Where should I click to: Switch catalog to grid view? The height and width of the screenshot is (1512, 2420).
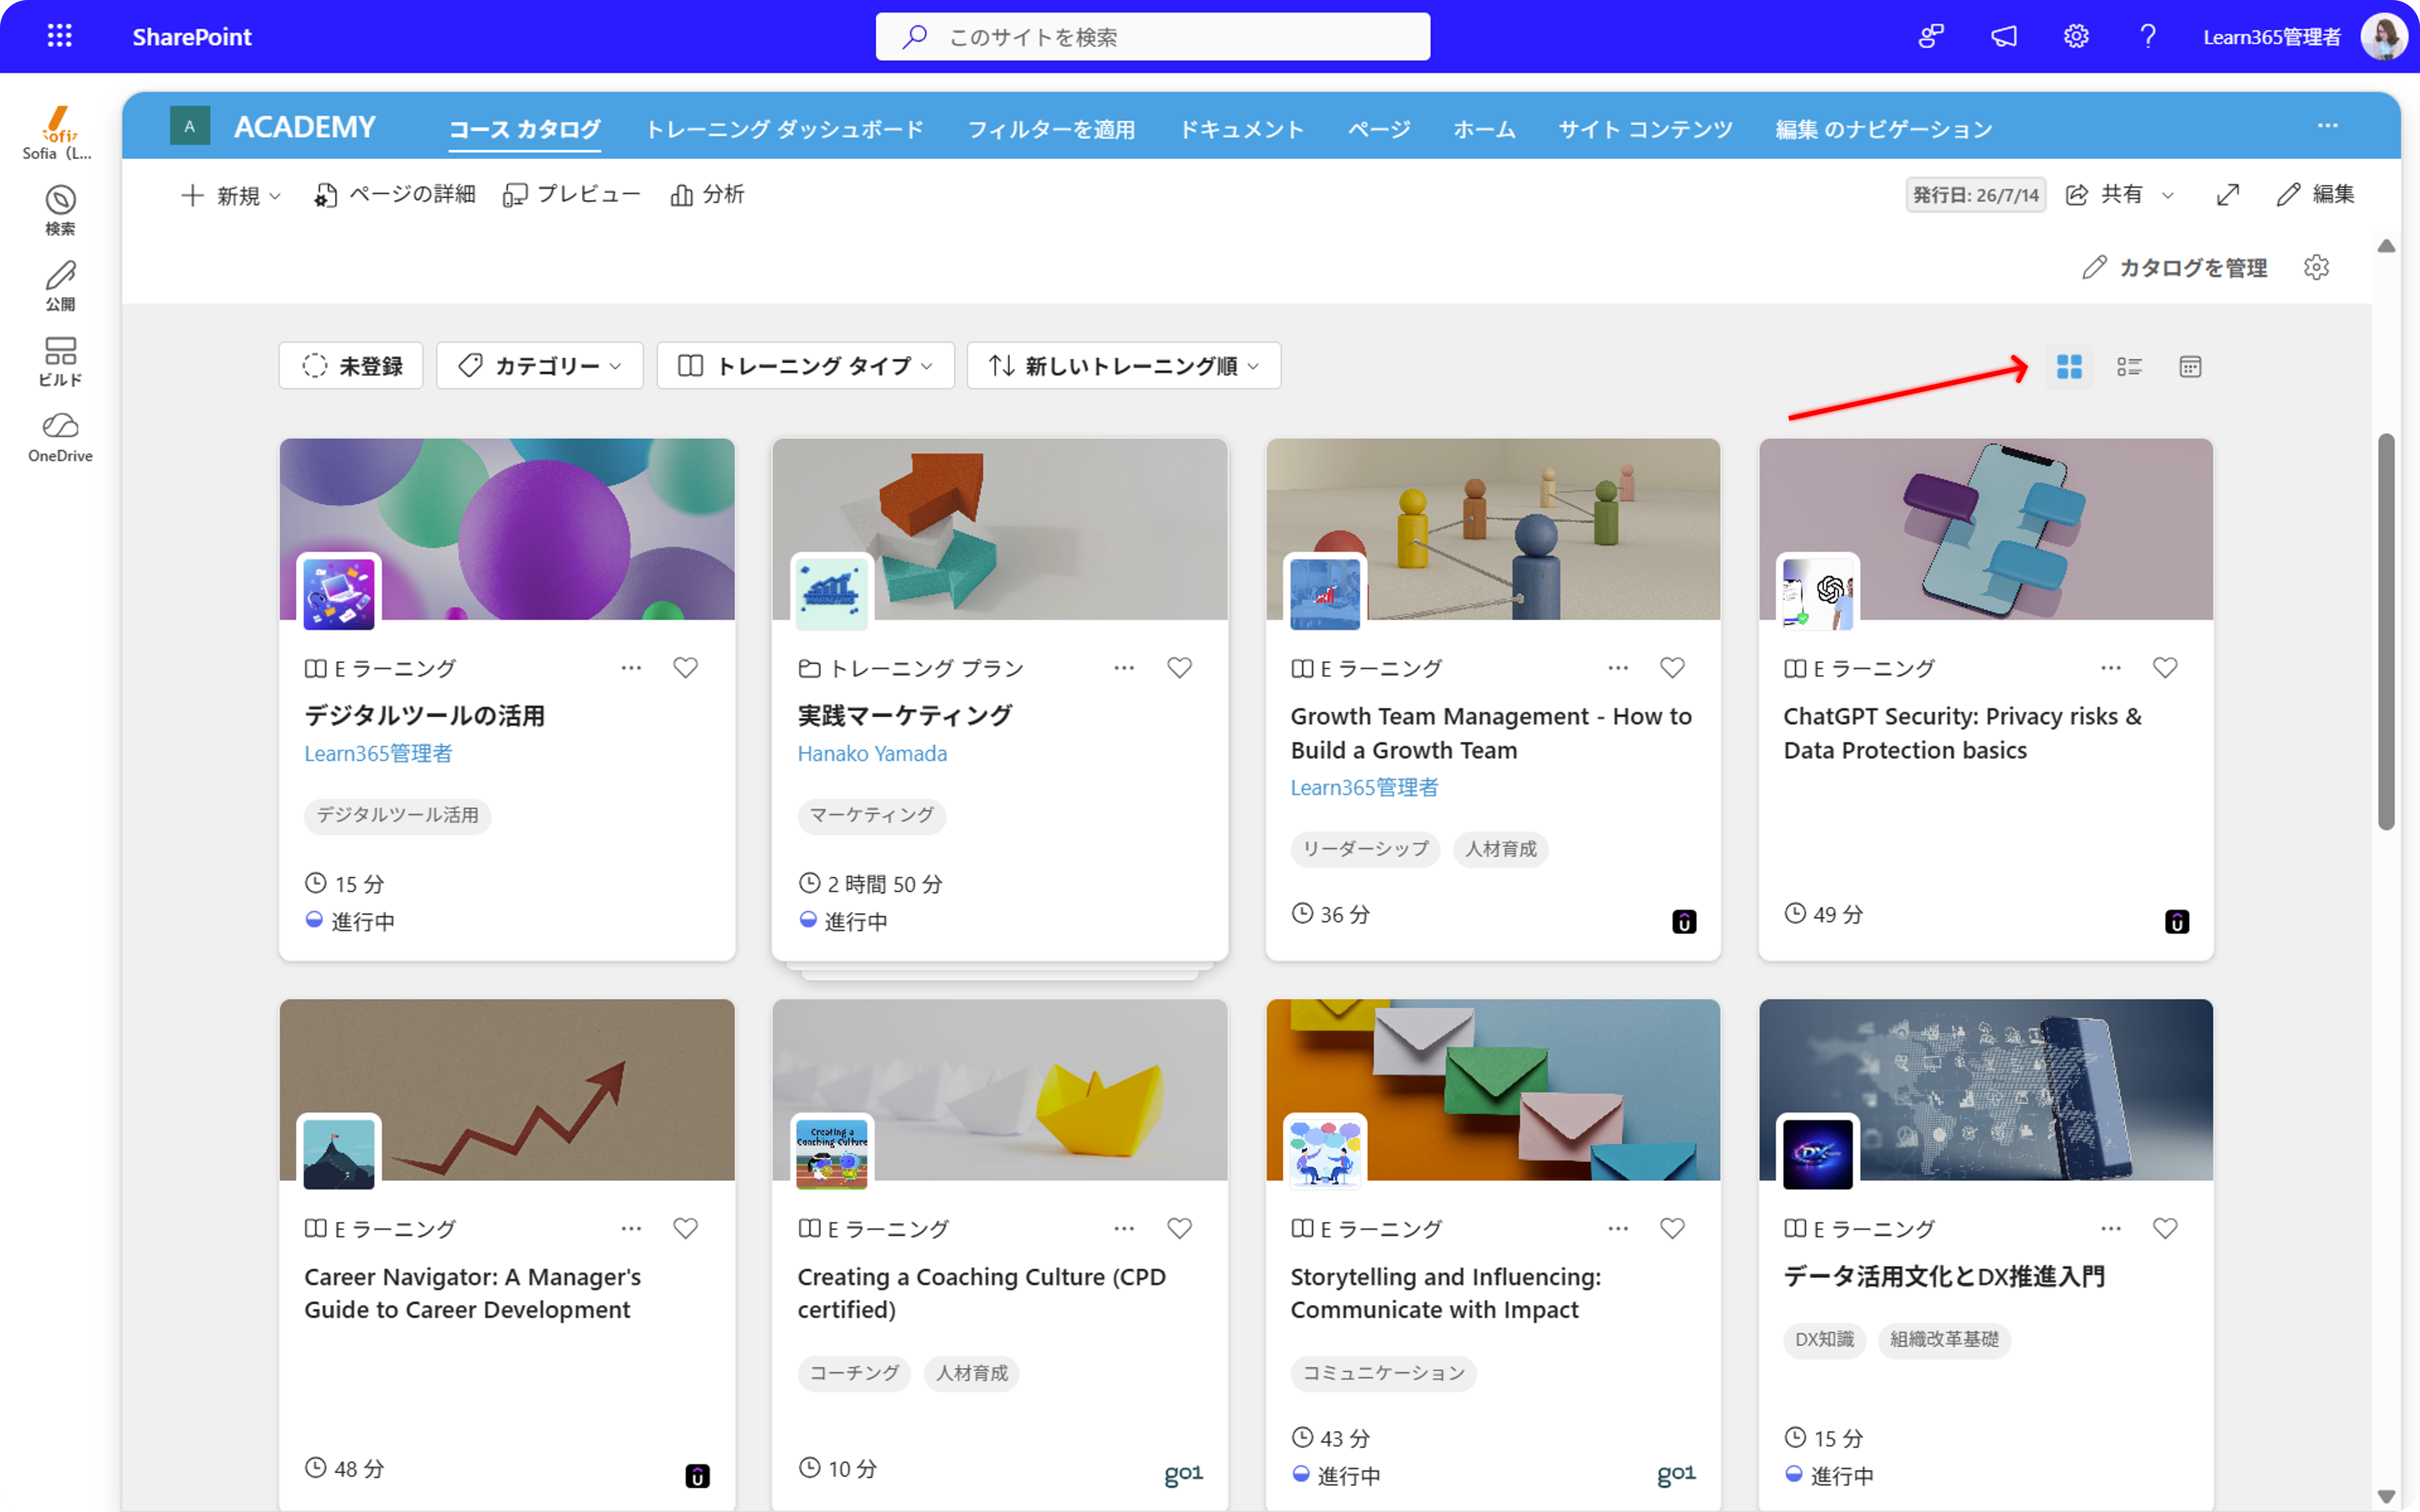click(2069, 367)
